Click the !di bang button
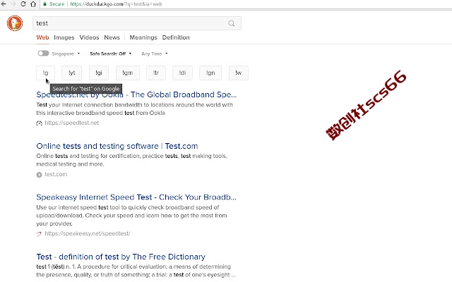The width and height of the screenshot is (452, 282). (182, 73)
